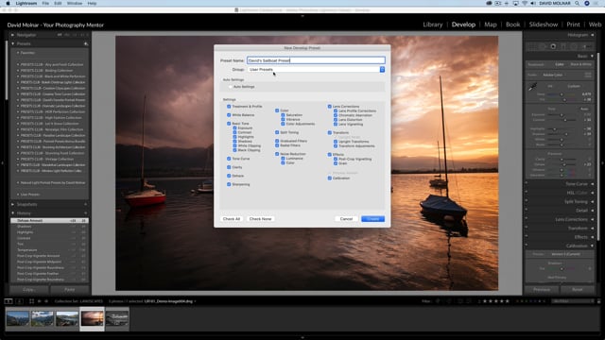605x340 pixels.
Task: Expand the Lens Corrections panel
Action: click(593, 219)
